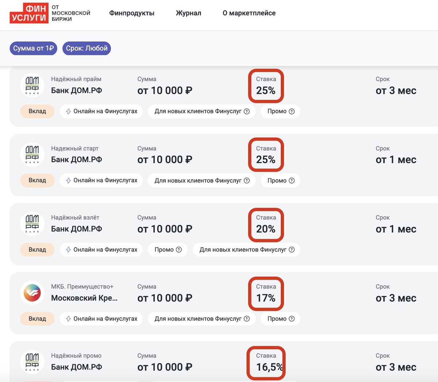
Task: Click Промо tag in Надёжный взлёт card
Action: 168,250
